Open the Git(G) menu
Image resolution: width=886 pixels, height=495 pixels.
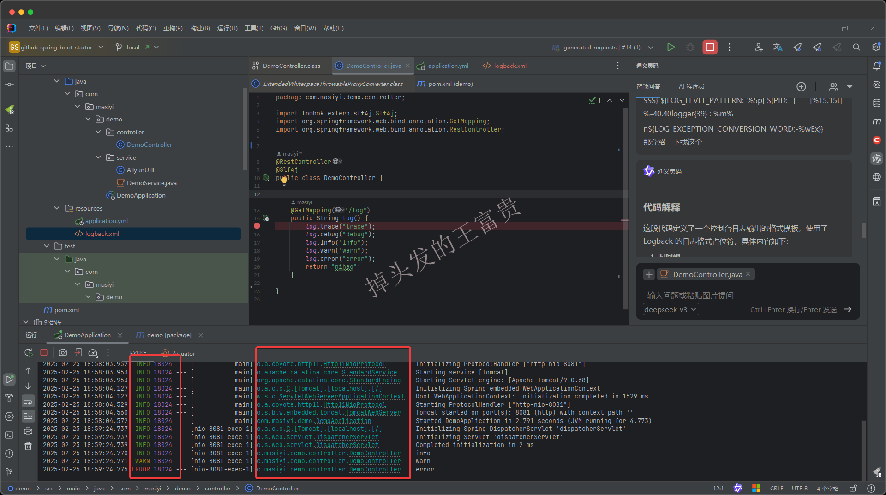point(279,28)
